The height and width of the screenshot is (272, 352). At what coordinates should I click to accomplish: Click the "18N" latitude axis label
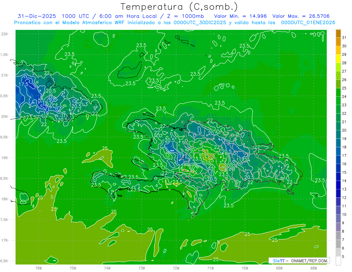(x=5, y=199)
